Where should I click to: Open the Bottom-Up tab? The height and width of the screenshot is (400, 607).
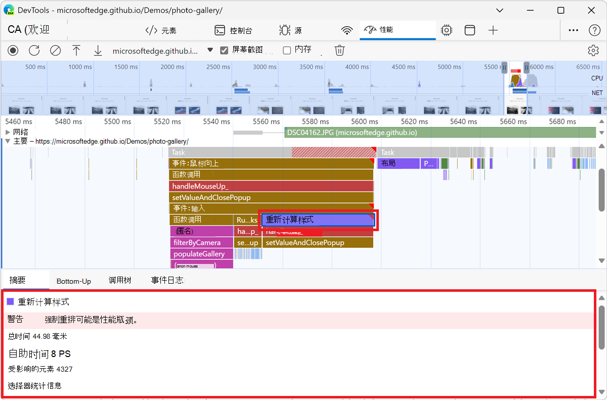[74, 281]
